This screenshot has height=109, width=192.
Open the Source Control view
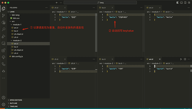[x=4, y=15]
